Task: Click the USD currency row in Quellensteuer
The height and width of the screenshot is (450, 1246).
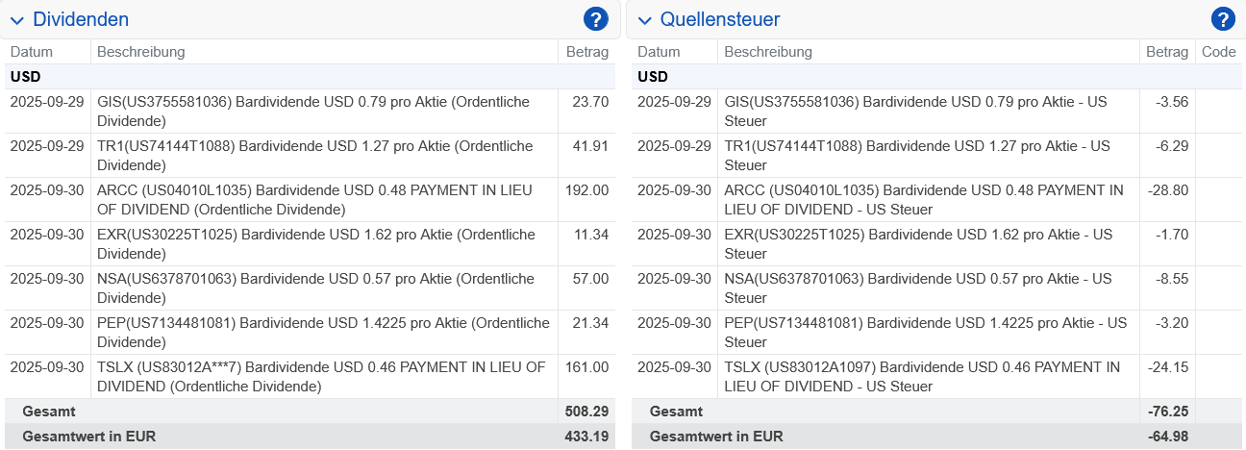Action: 653,77
